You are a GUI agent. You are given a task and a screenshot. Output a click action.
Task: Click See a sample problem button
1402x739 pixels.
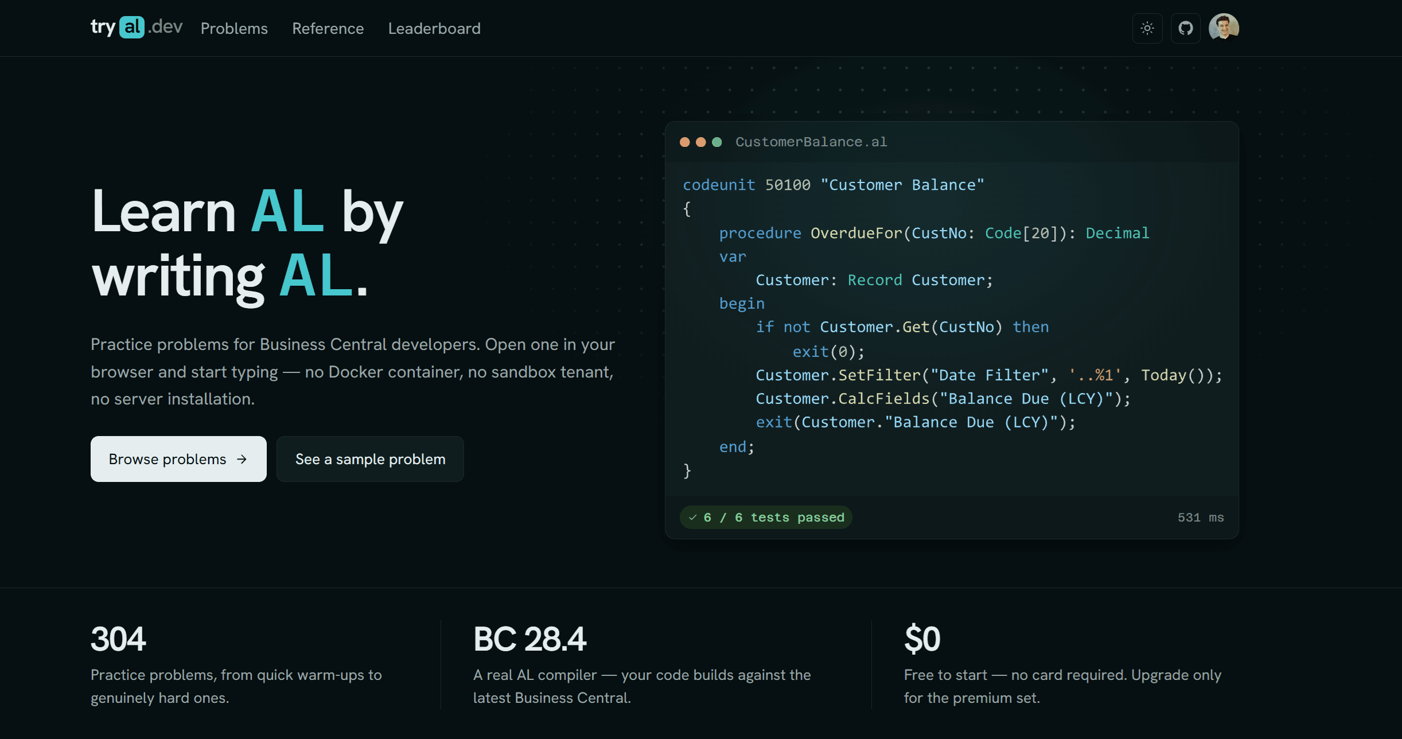tap(370, 459)
